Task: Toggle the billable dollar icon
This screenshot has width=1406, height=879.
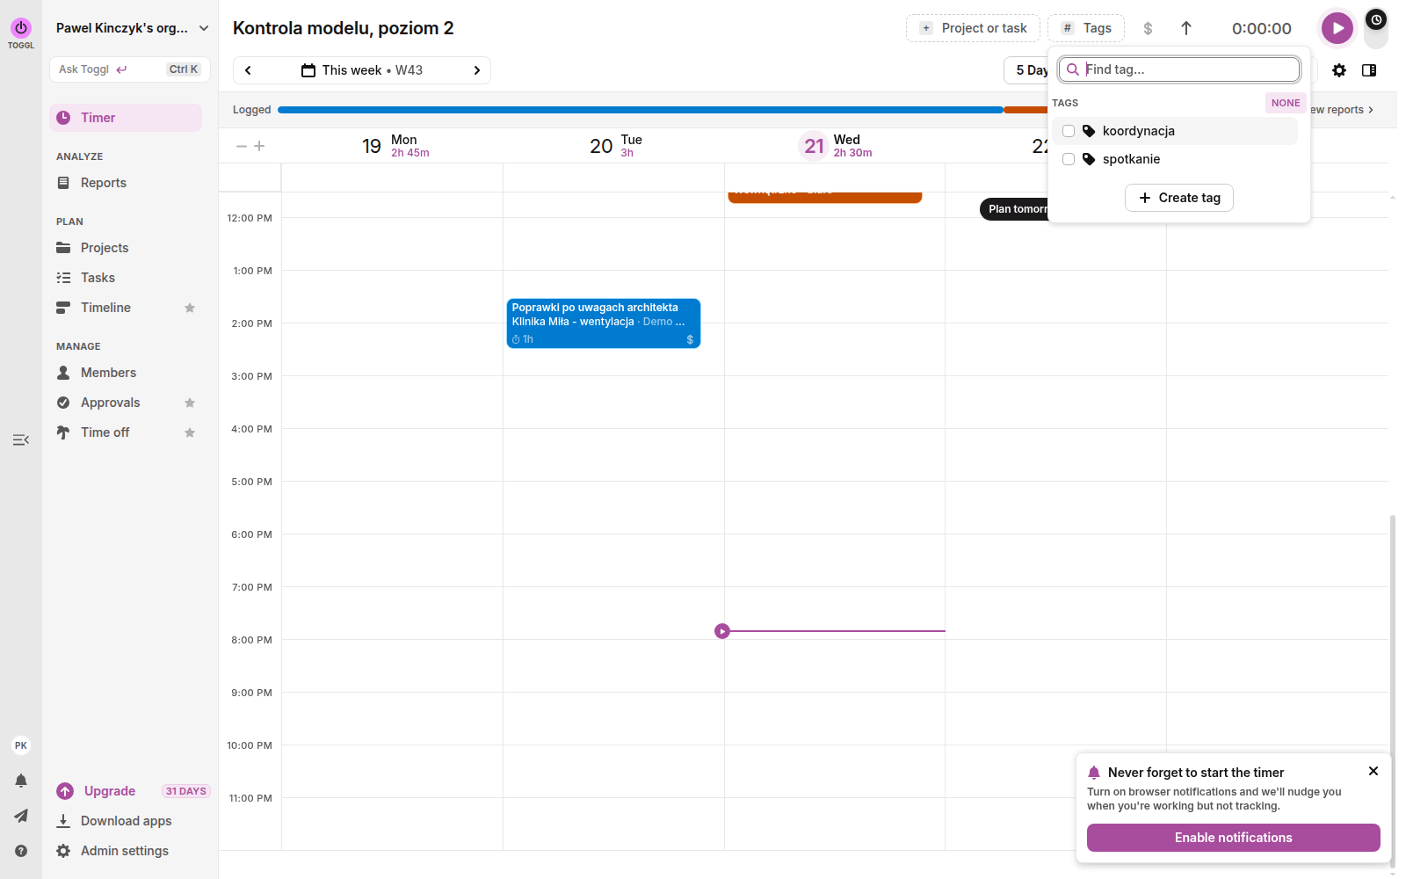Action: 1148,28
